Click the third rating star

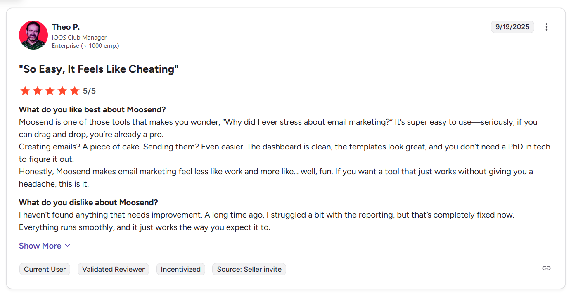tap(50, 91)
